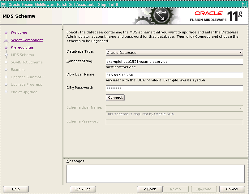Click the Connect String input field
Viewport: 249px width, 194px height.
174,62
